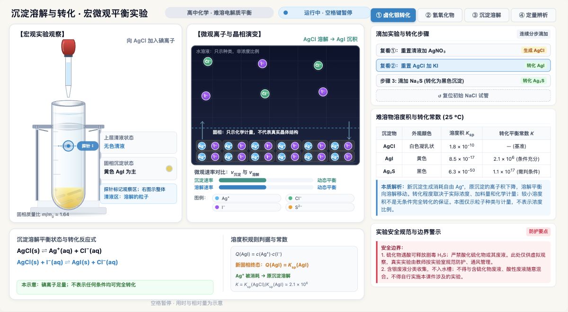Click the 探针 probe handle on test tube
The width and height of the screenshot is (568, 312).
[x=88, y=146]
